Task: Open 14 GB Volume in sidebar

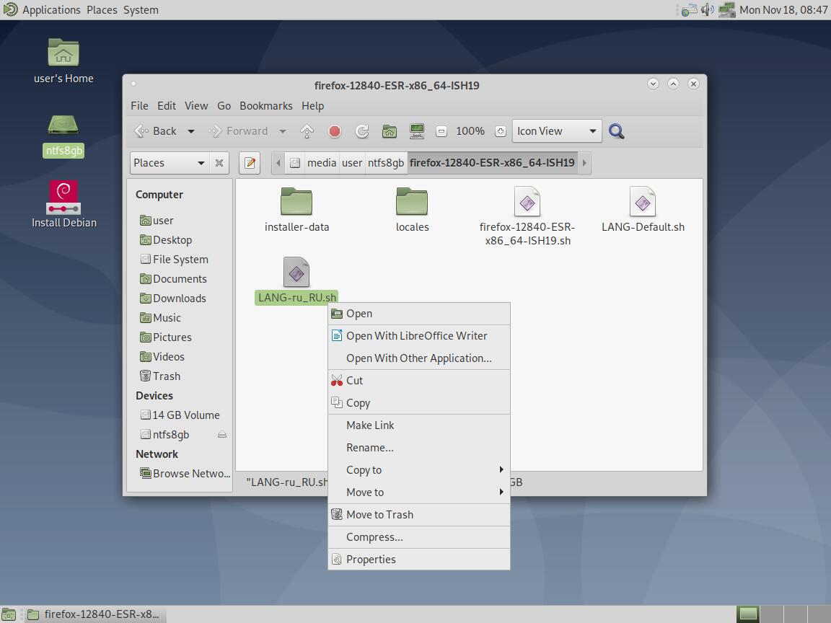Action: 180,415
